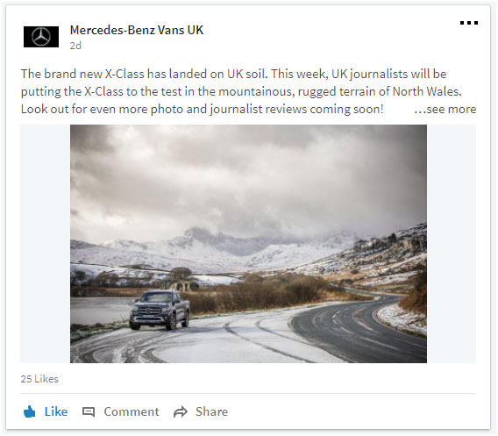Viewport: 498px width, 436px height.
Task: Click the Comment text label
Action: click(132, 411)
